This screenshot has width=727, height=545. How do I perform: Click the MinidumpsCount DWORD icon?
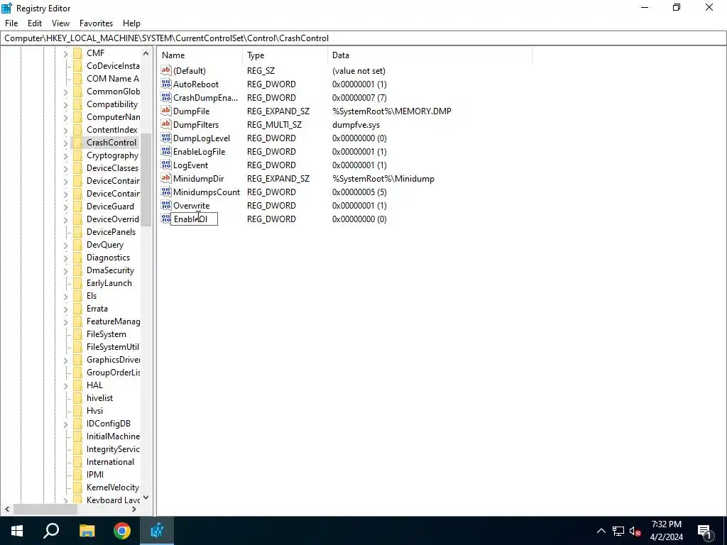[x=166, y=192]
